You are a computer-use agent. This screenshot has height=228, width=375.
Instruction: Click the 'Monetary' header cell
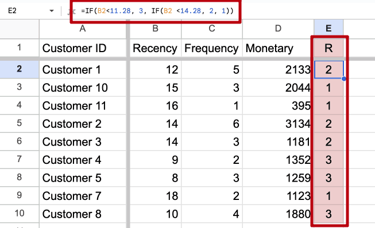278,48
